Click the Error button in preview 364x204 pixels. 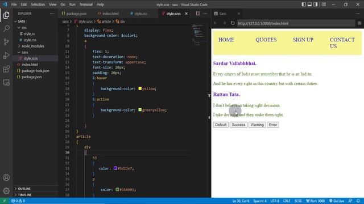273,125
